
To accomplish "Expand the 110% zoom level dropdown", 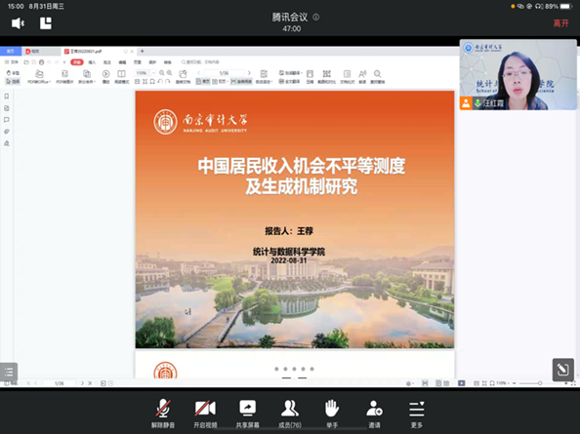I will [x=153, y=73].
